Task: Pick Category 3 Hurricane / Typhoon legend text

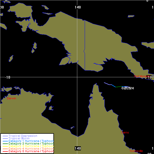Action: [x=31, y=146]
